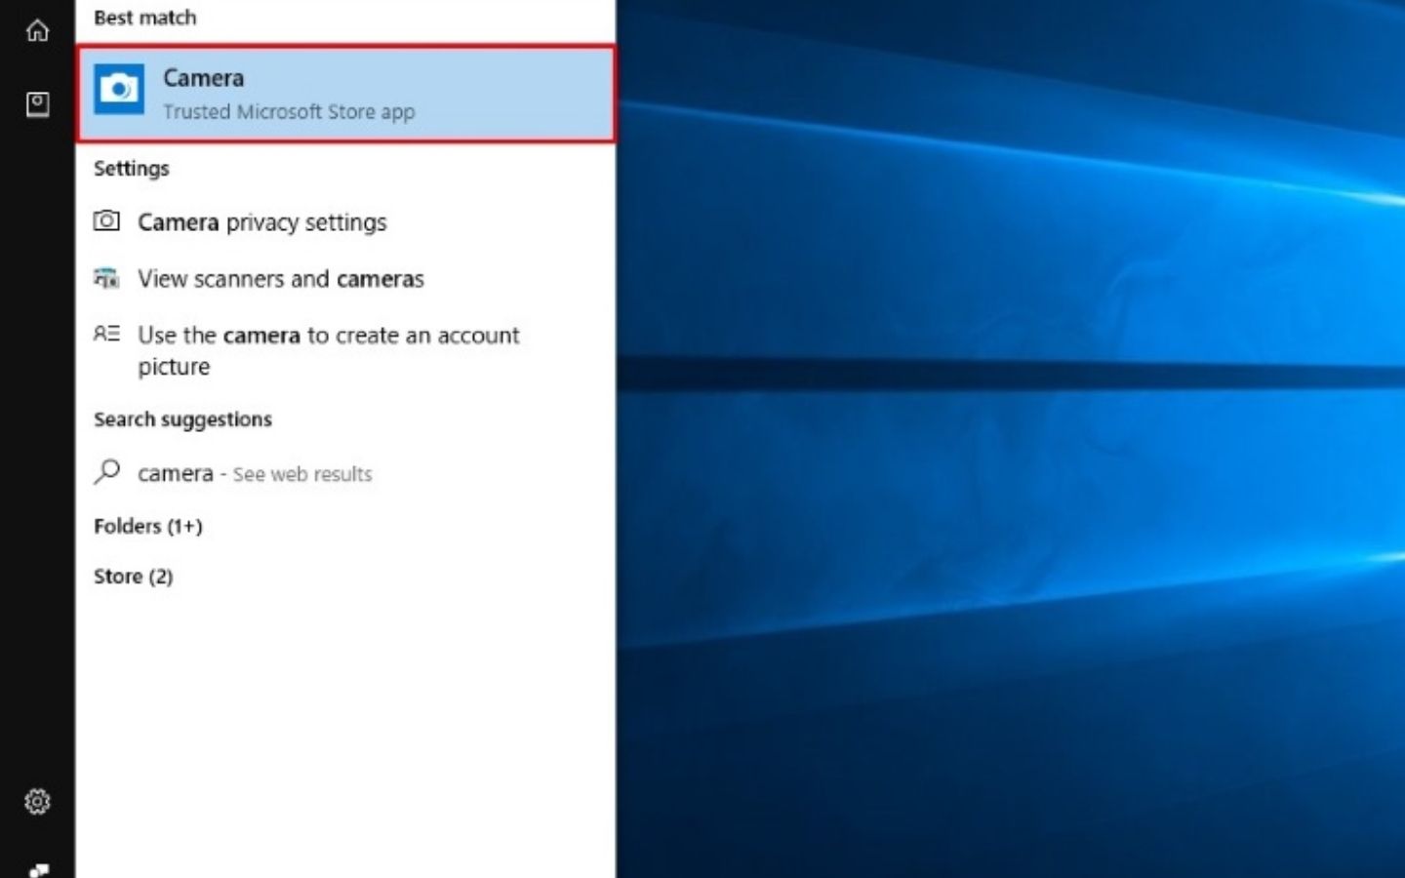This screenshot has width=1405, height=878.
Task: Click the Settings category header
Action: tap(131, 168)
